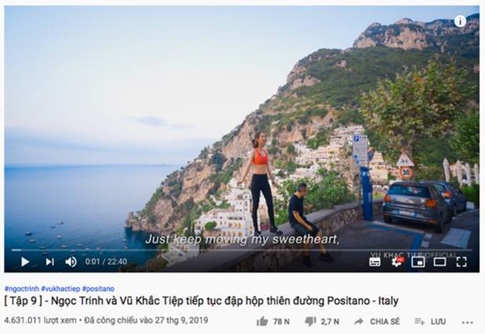Switch to theater mode
The image size is (485, 334).
[440, 262]
